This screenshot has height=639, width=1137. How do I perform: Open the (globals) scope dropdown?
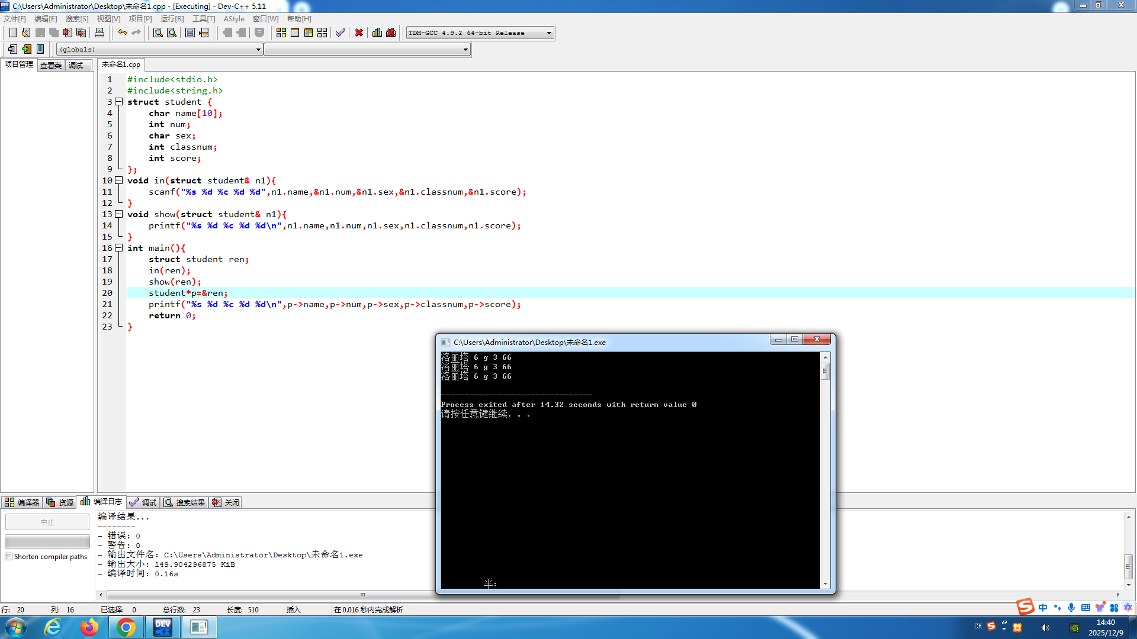tap(258, 50)
